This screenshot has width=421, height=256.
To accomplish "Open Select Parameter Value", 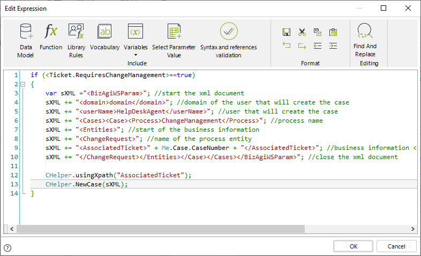I will pos(174,41).
